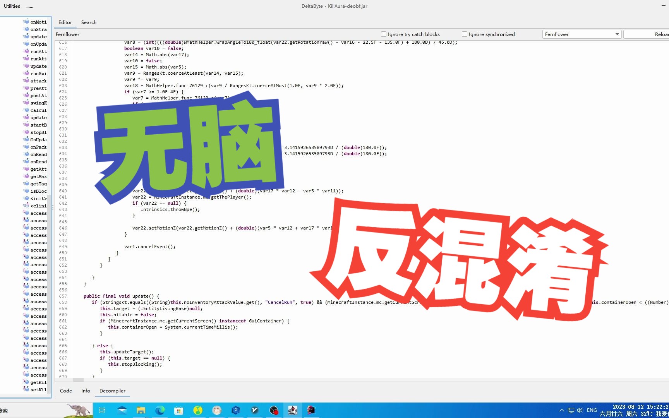The width and height of the screenshot is (669, 418).
Task: Select the attack method in the sidebar
Action: [x=38, y=81]
